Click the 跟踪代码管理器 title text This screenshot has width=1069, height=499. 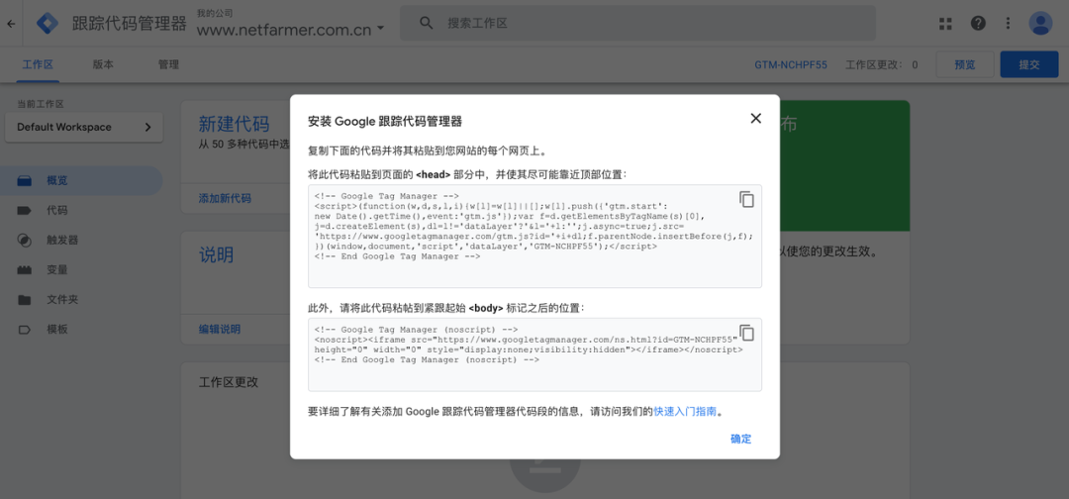point(130,24)
